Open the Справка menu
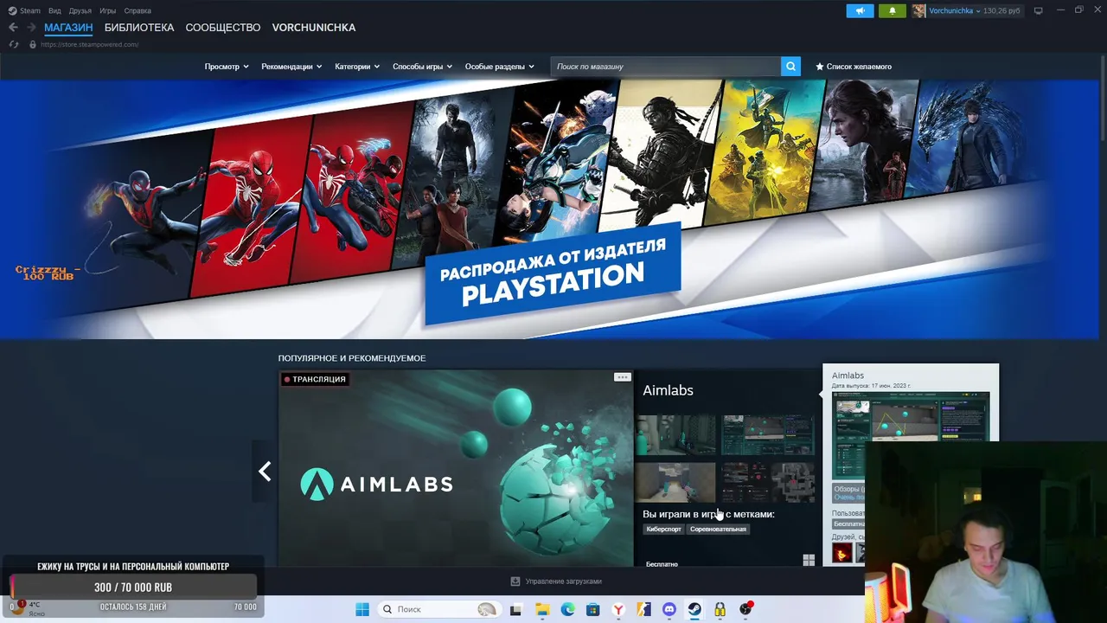The image size is (1107, 623). click(138, 10)
